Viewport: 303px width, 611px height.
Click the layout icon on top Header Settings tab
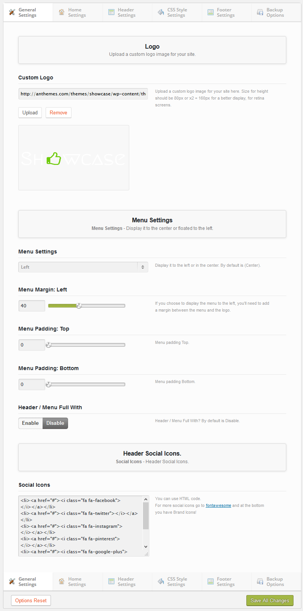coord(111,13)
